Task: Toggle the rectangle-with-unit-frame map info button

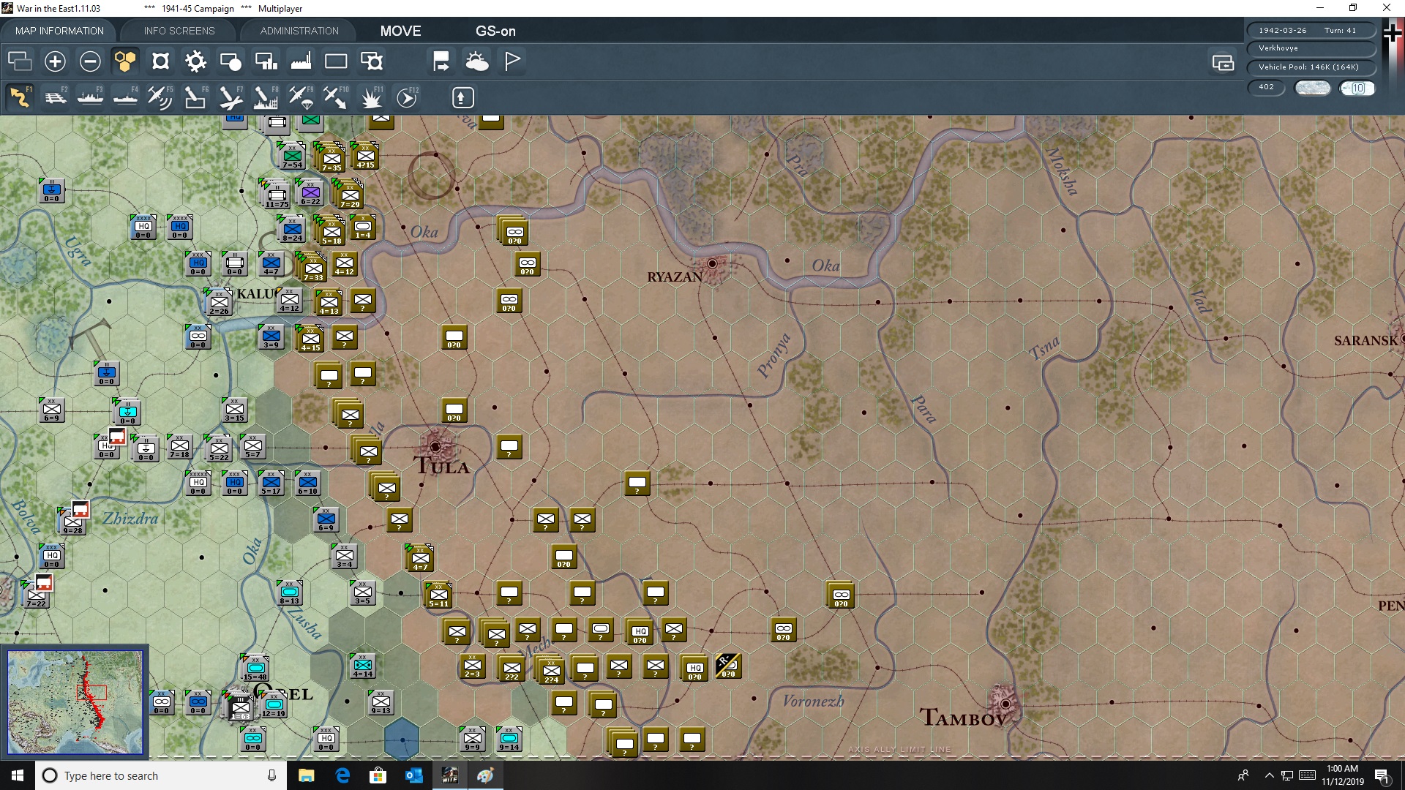Action: [372, 61]
